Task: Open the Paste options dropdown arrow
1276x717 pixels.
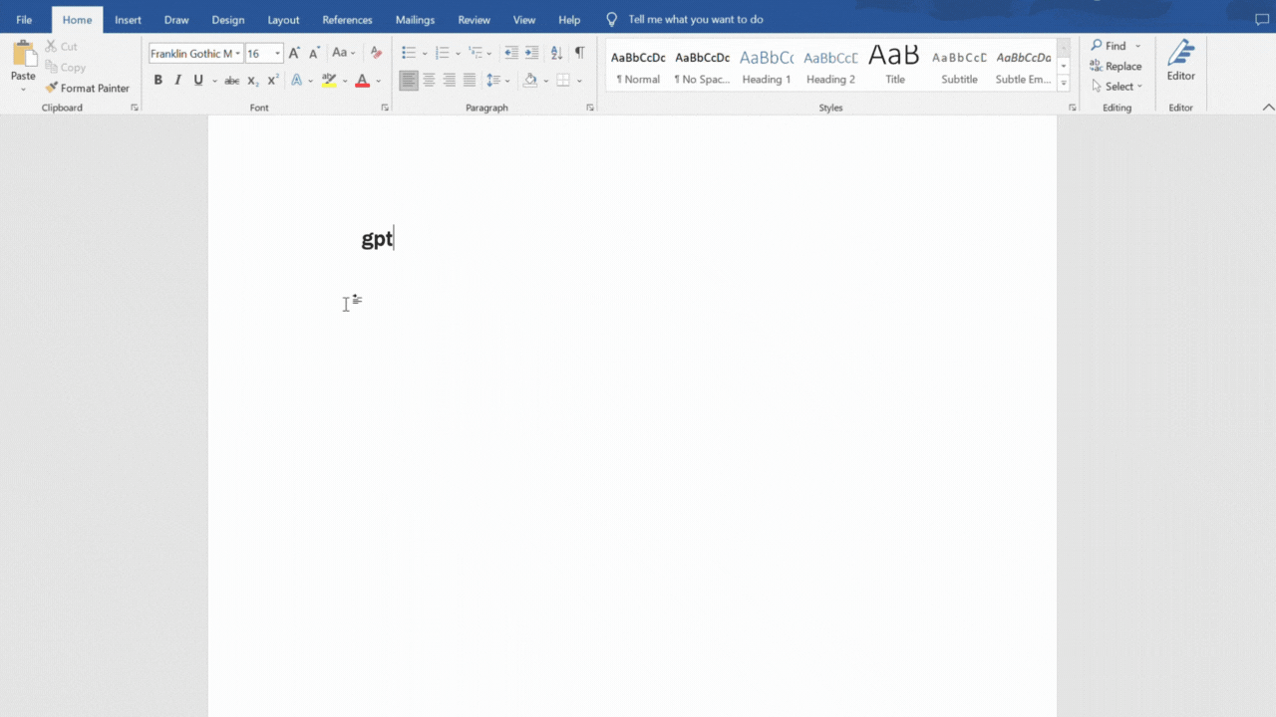Action: pos(23,89)
